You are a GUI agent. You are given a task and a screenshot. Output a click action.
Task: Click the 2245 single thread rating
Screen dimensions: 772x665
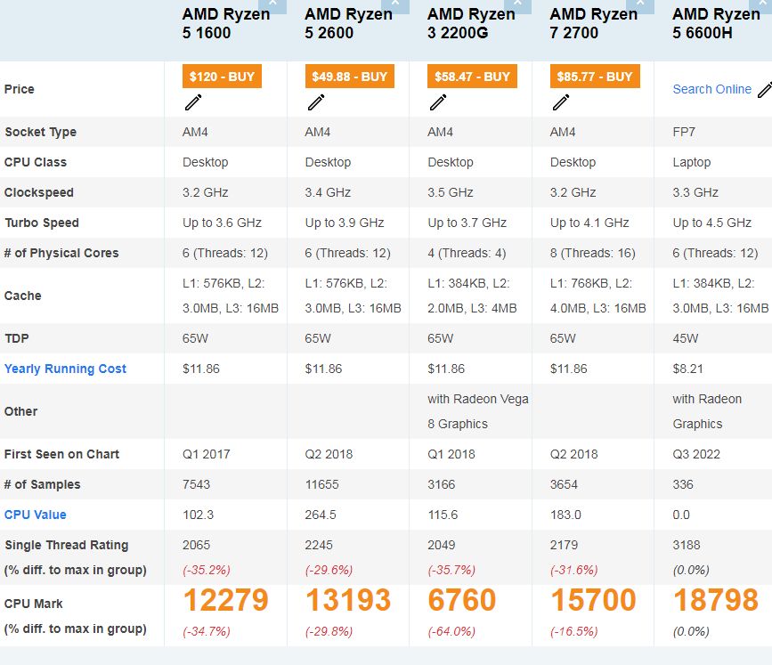[319, 545]
